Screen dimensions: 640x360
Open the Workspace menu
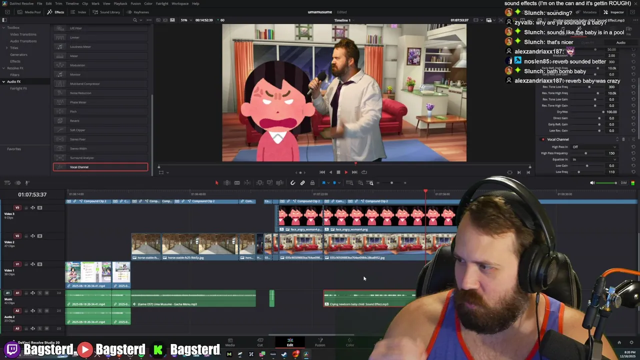[x=180, y=3]
